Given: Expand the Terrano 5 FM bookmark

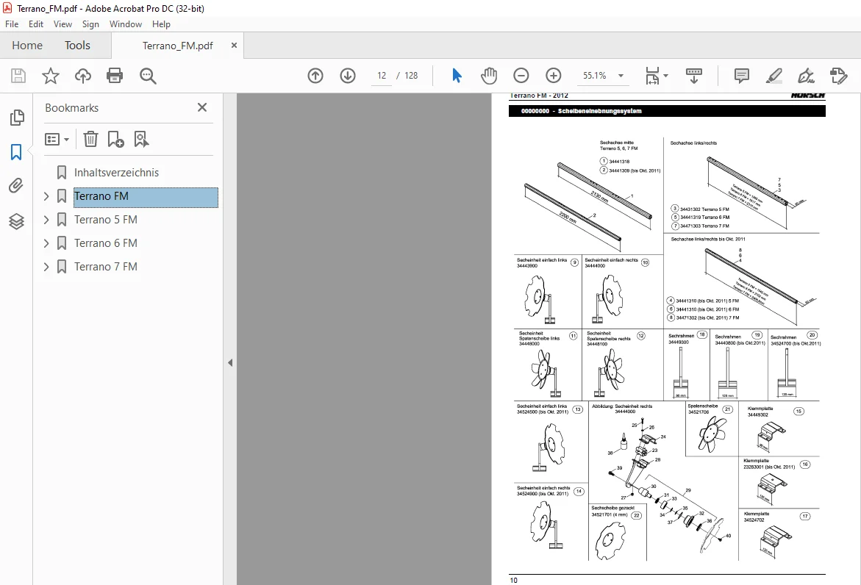Looking at the screenshot, I should tap(46, 220).
